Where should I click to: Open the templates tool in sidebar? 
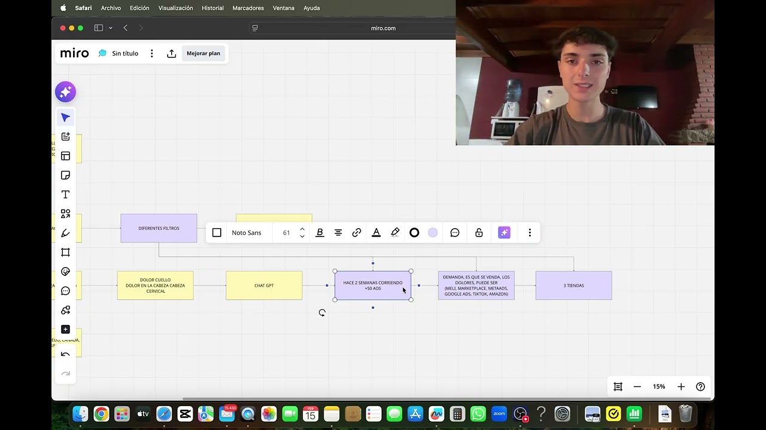coord(65,156)
